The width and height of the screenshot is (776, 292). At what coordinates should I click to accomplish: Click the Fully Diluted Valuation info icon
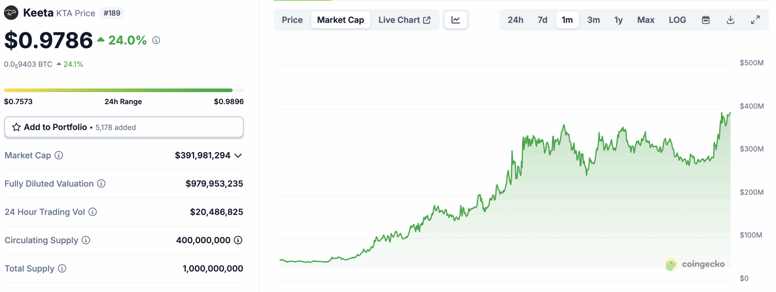click(x=101, y=184)
